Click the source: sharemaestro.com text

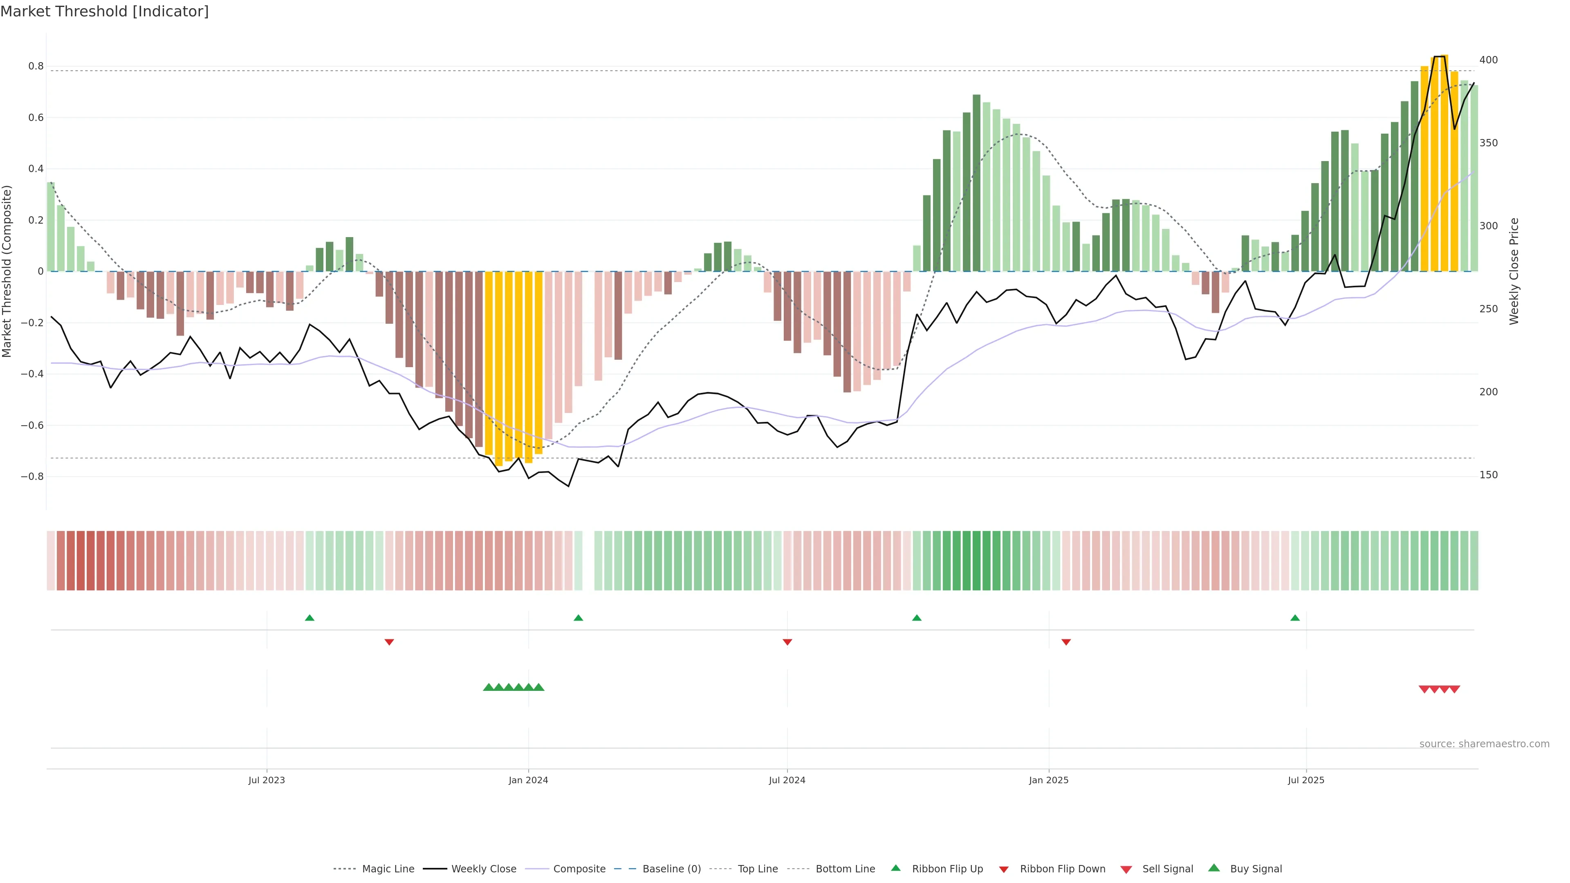point(1484,744)
